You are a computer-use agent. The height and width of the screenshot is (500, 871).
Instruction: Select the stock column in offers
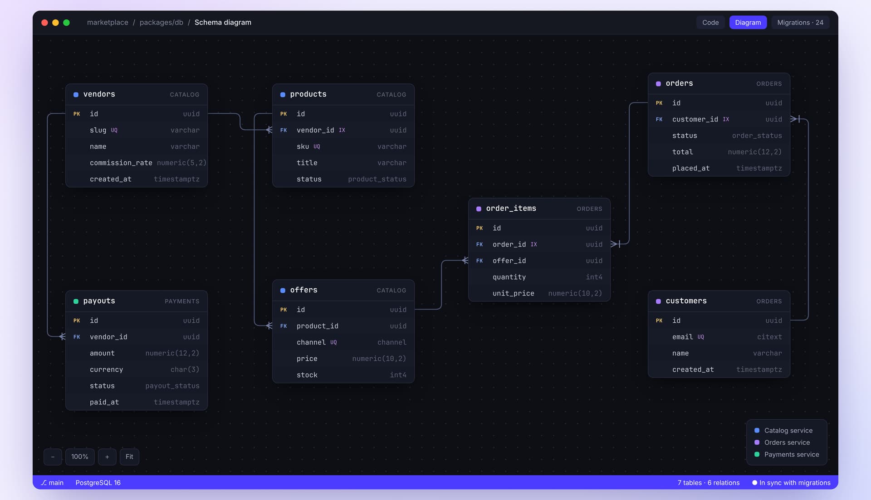(343, 375)
